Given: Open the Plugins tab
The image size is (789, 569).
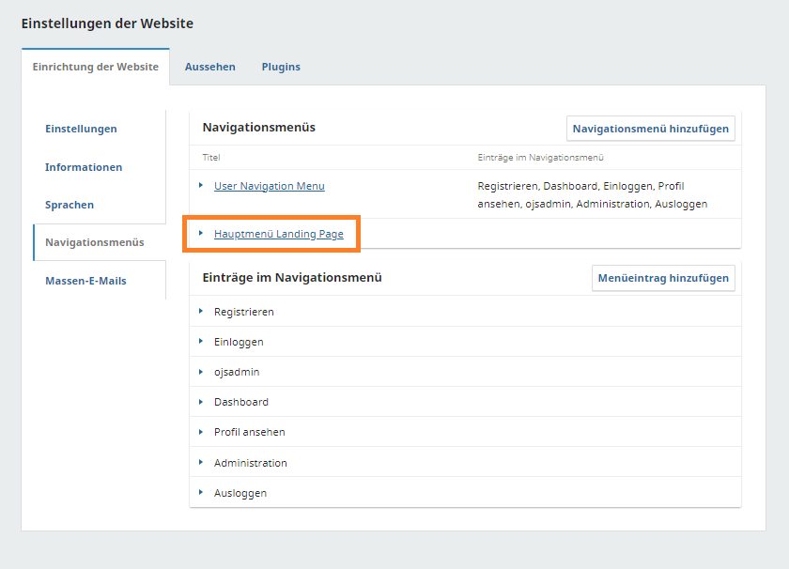Looking at the screenshot, I should pos(281,67).
